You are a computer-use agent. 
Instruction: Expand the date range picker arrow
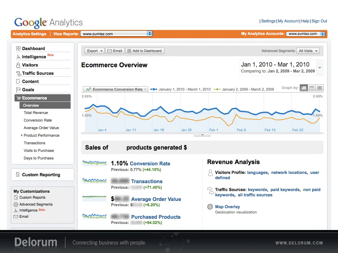320,68
